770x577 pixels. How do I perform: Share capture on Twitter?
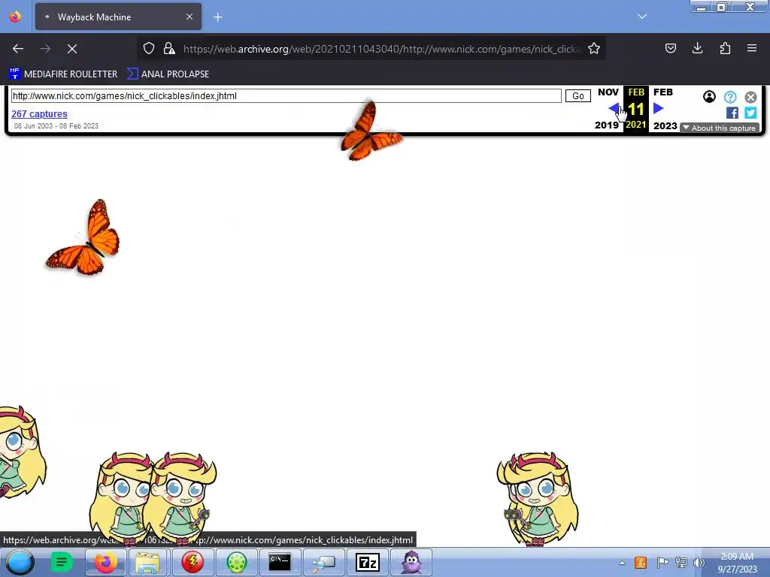750,113
